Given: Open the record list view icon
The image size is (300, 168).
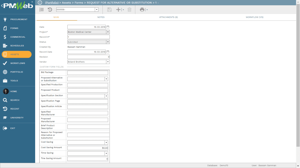Looking at the screenshot, I should (42, 10).
